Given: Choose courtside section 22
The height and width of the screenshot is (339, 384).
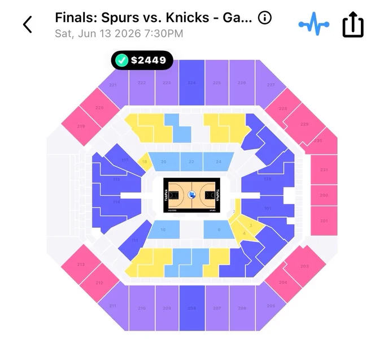Looking at the screenshot, I should click(191, 162).
